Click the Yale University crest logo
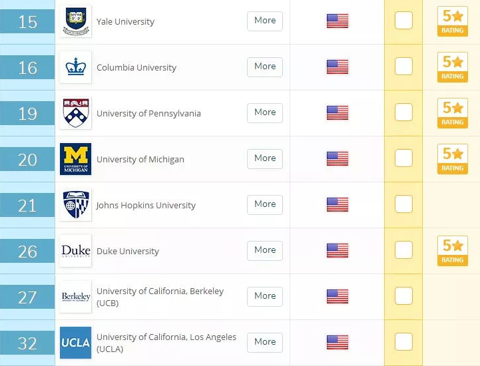The height and width of the screenshot is (366, 480). 76,21
